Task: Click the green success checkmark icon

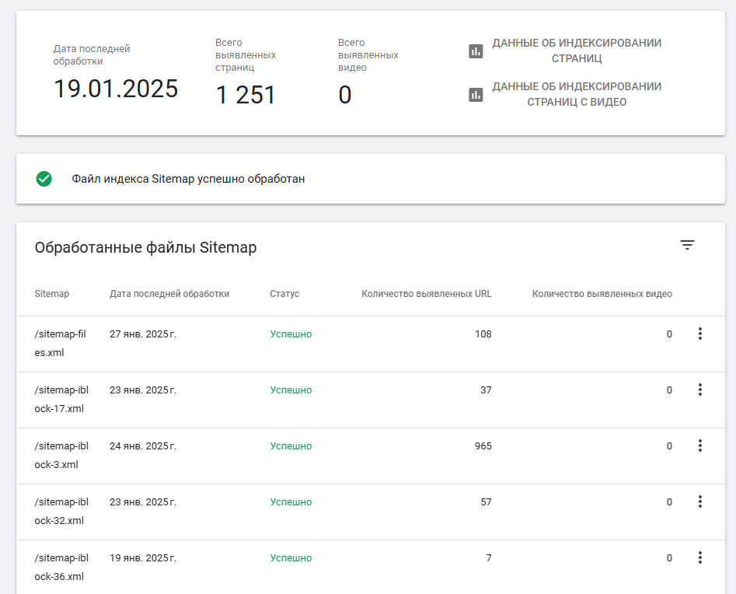Action: tap(44, 179)
